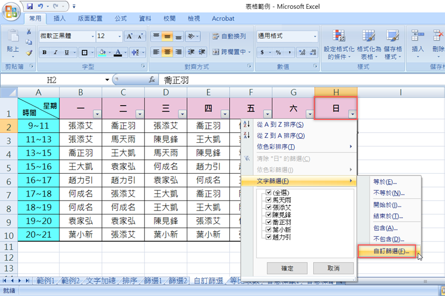Screen dimensions: 445x296
Task: Click the Italic formatting icon
Action: point(56,53)
